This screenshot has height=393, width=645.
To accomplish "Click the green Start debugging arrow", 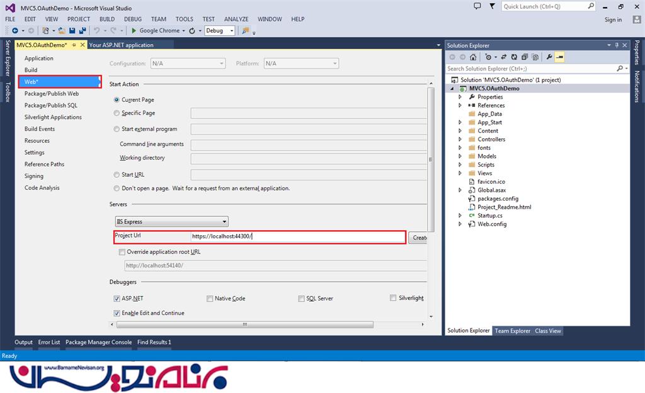I will [134, 30].
